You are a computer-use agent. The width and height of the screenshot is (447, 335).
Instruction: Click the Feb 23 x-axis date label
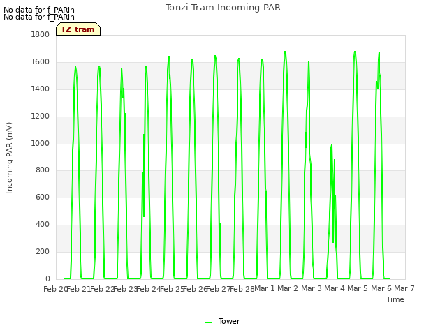125,289
